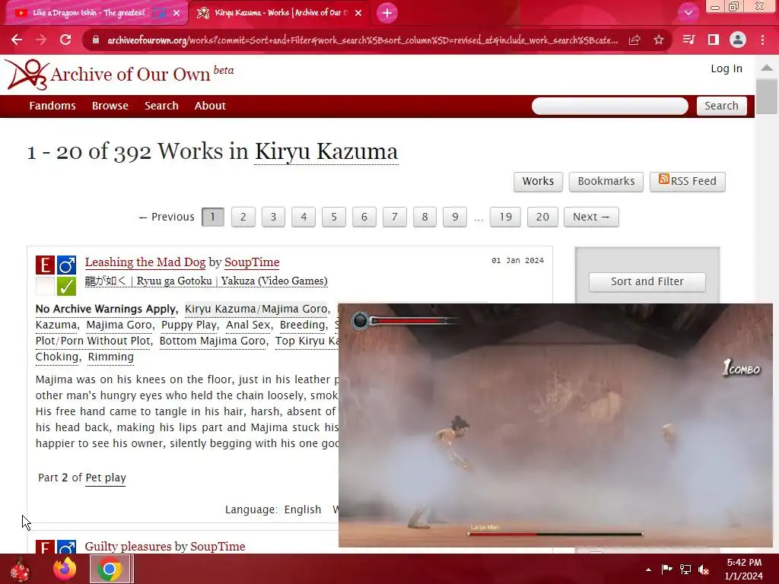Switch to the Like a Dragon: Ishin YouTube tab

click(90, 13)
